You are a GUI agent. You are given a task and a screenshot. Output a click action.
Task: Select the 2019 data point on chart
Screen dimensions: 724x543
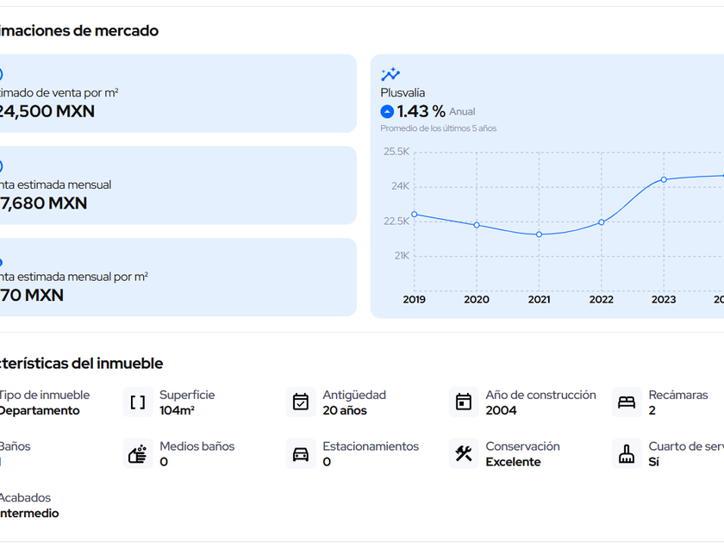click(x=415, y=215)
